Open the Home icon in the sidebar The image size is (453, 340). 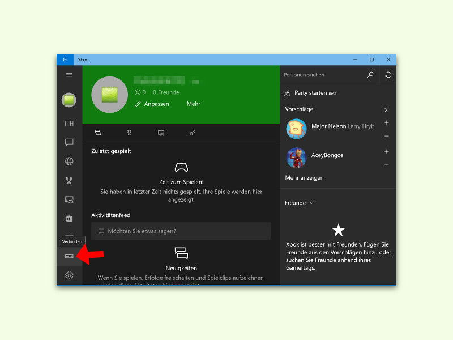pyautogui.click(x=69, y=124)
